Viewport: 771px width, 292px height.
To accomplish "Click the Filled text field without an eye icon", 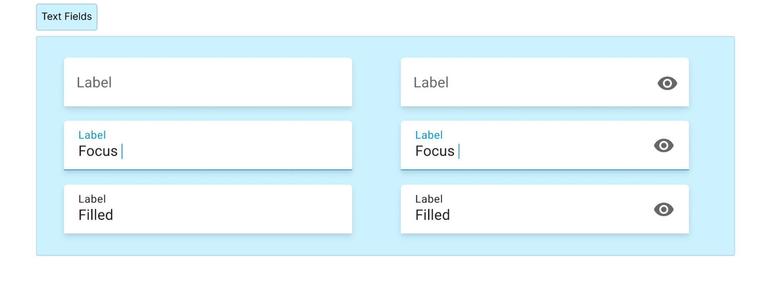I will [x=231, y=209].
